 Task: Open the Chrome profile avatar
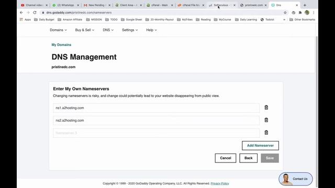307,13
